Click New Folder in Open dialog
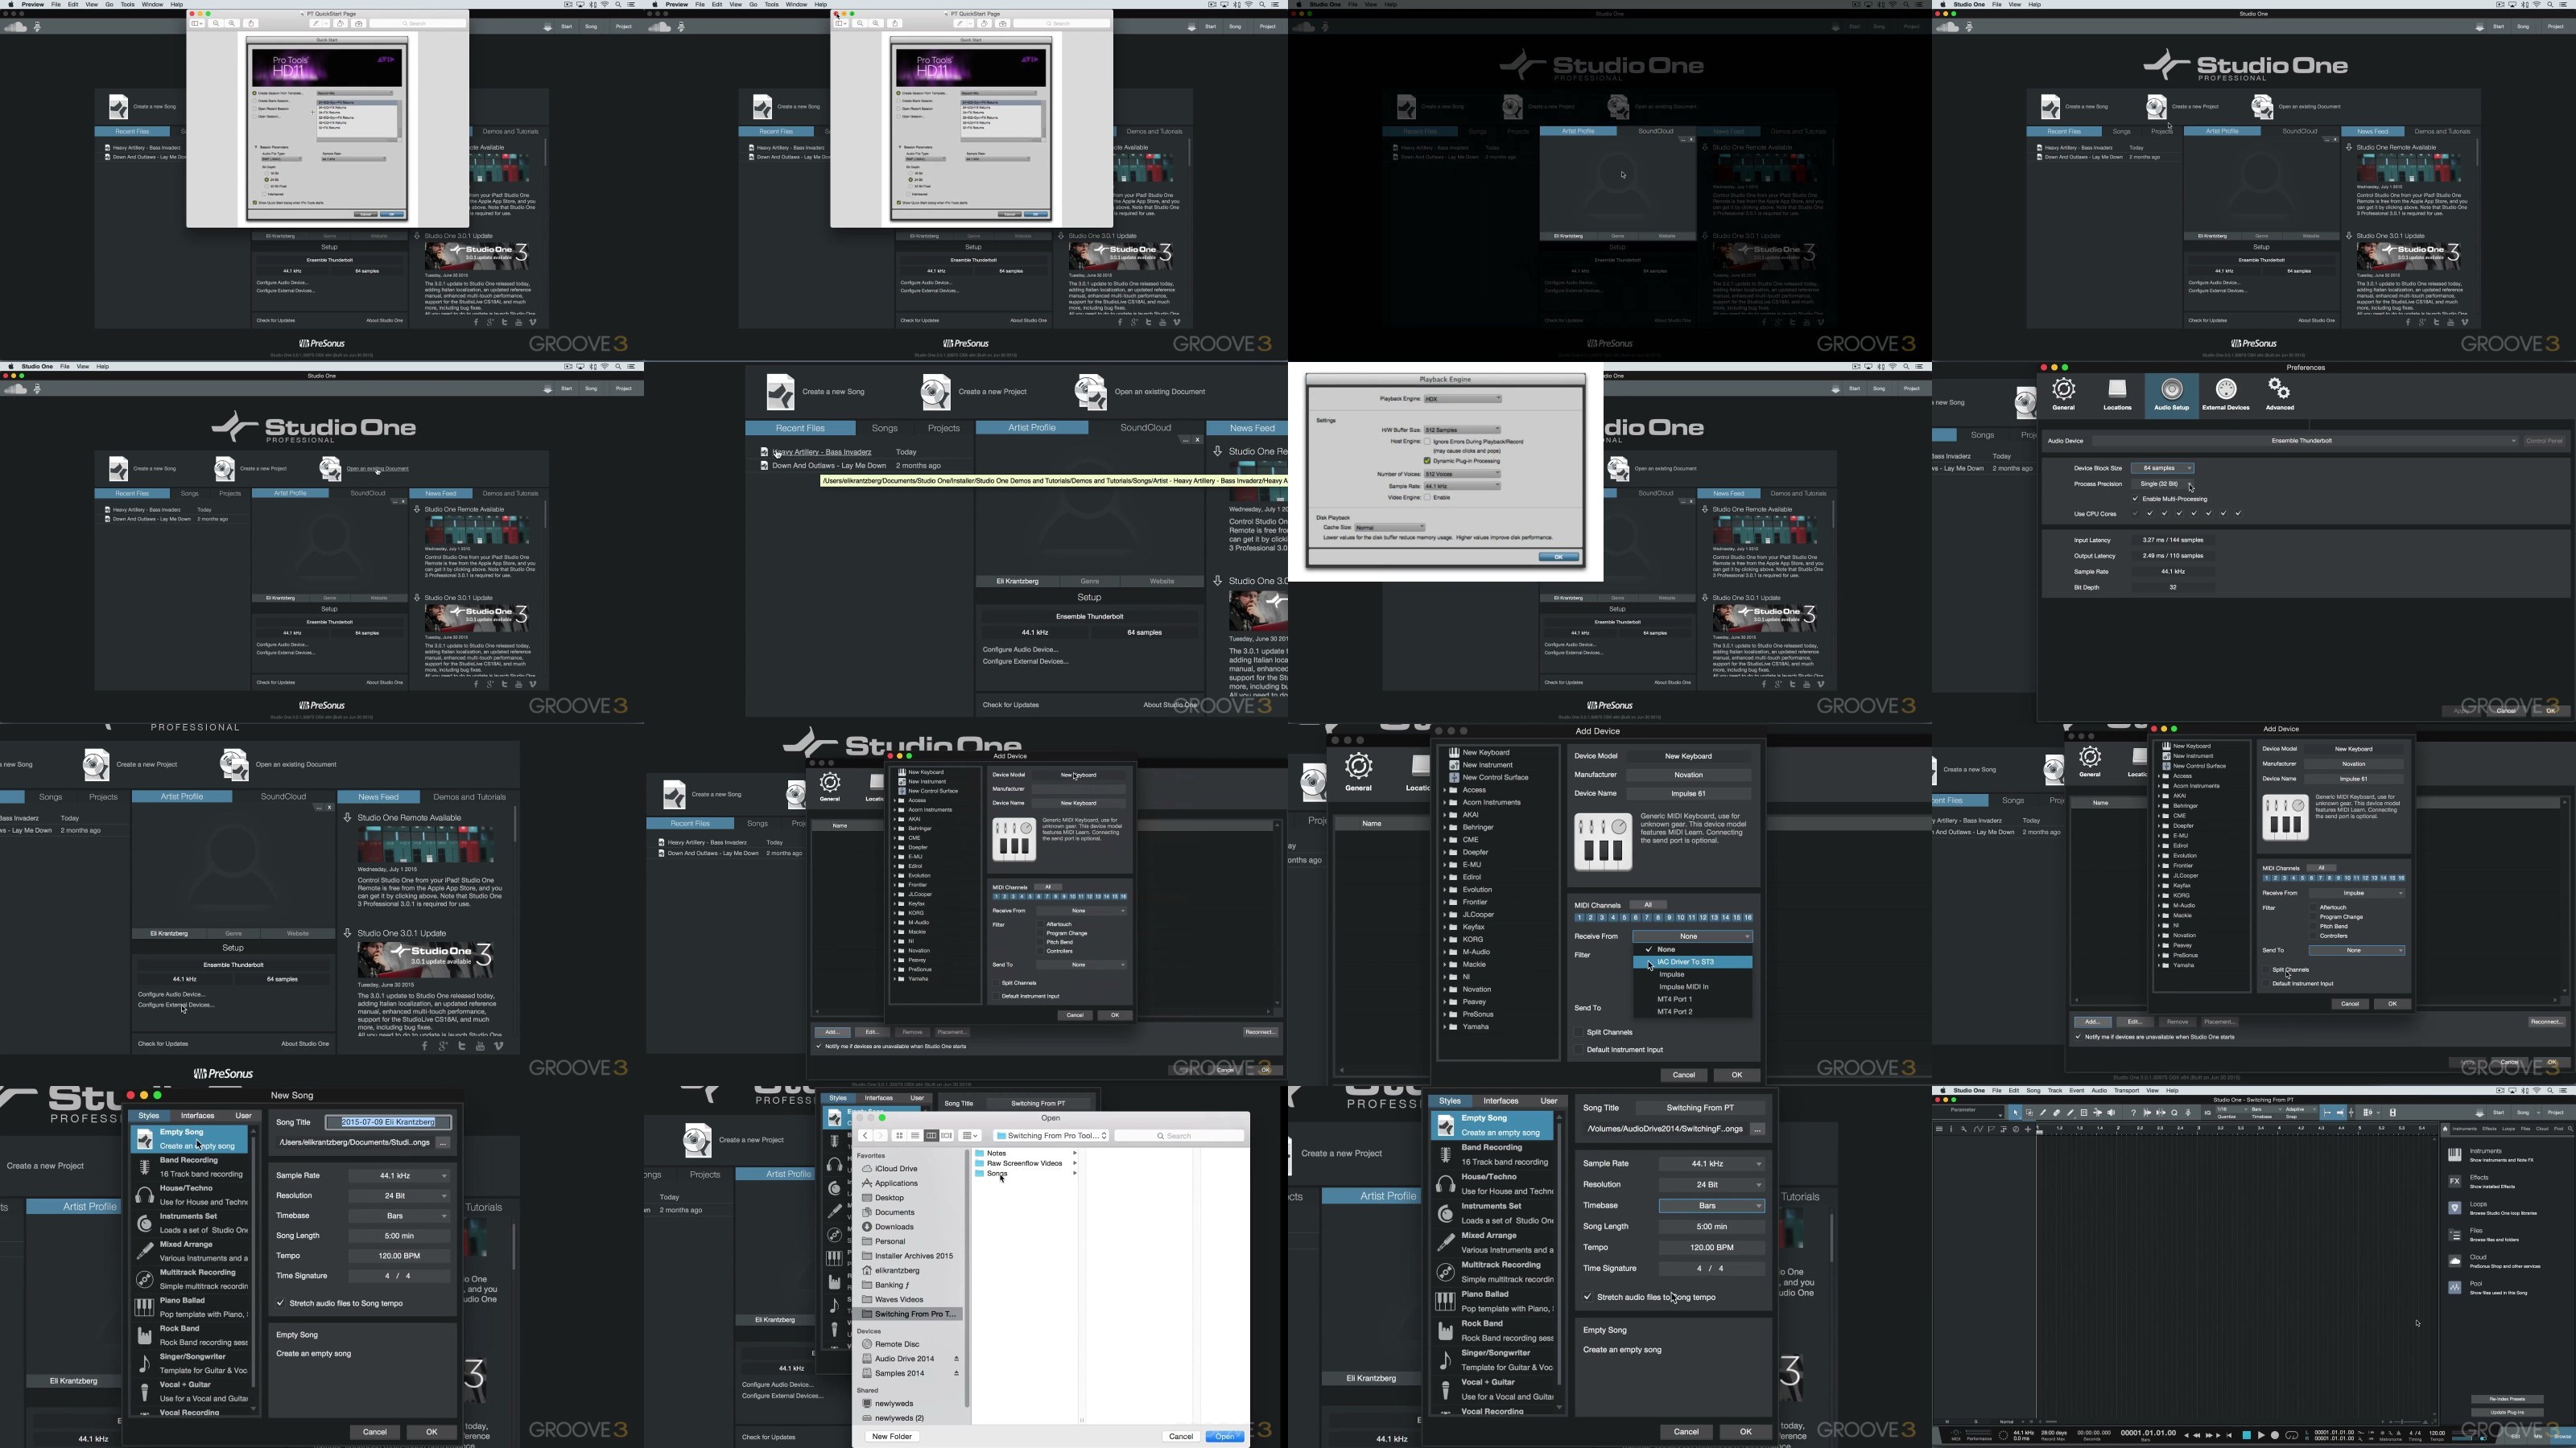 click(891, 1436)
